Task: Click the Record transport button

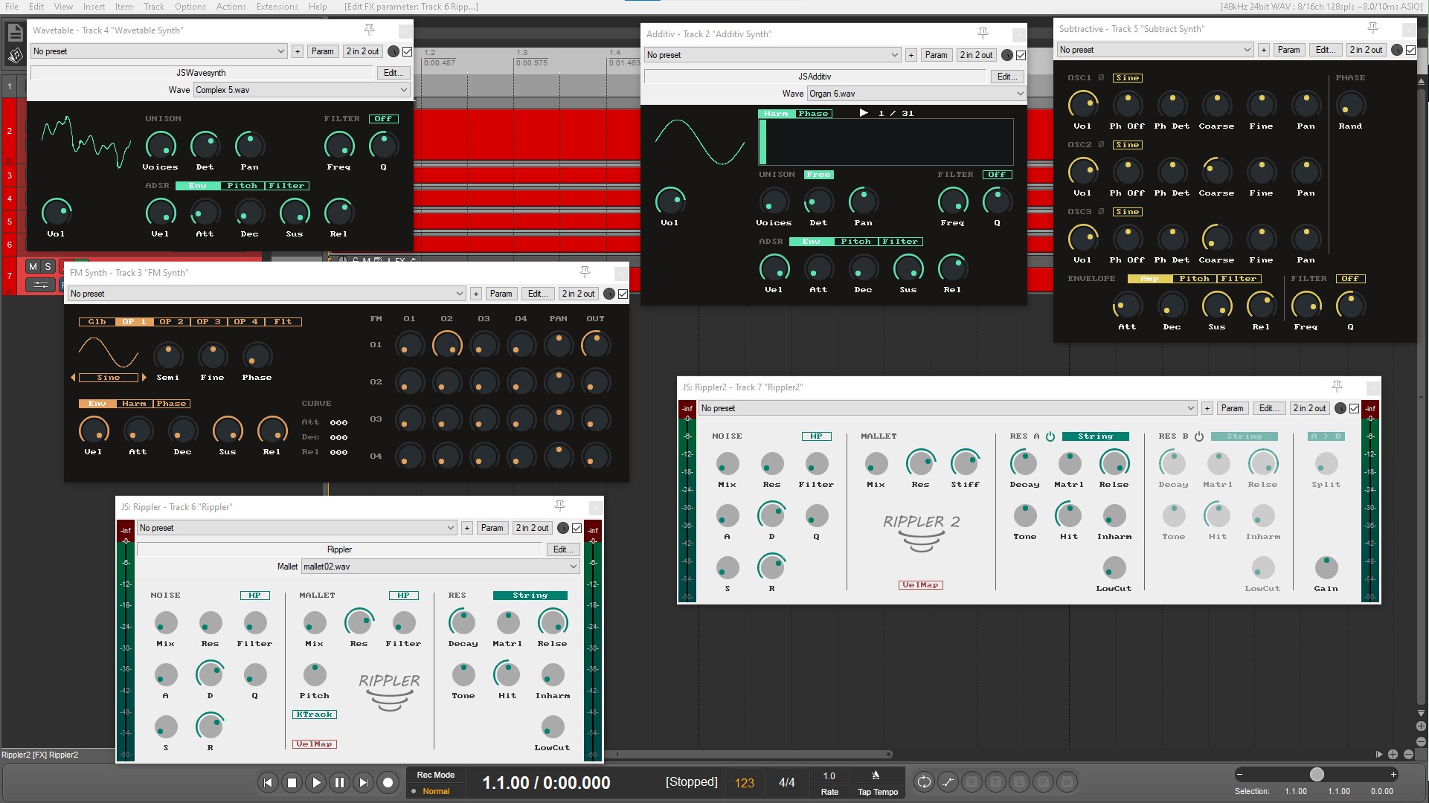Action: 388,782
